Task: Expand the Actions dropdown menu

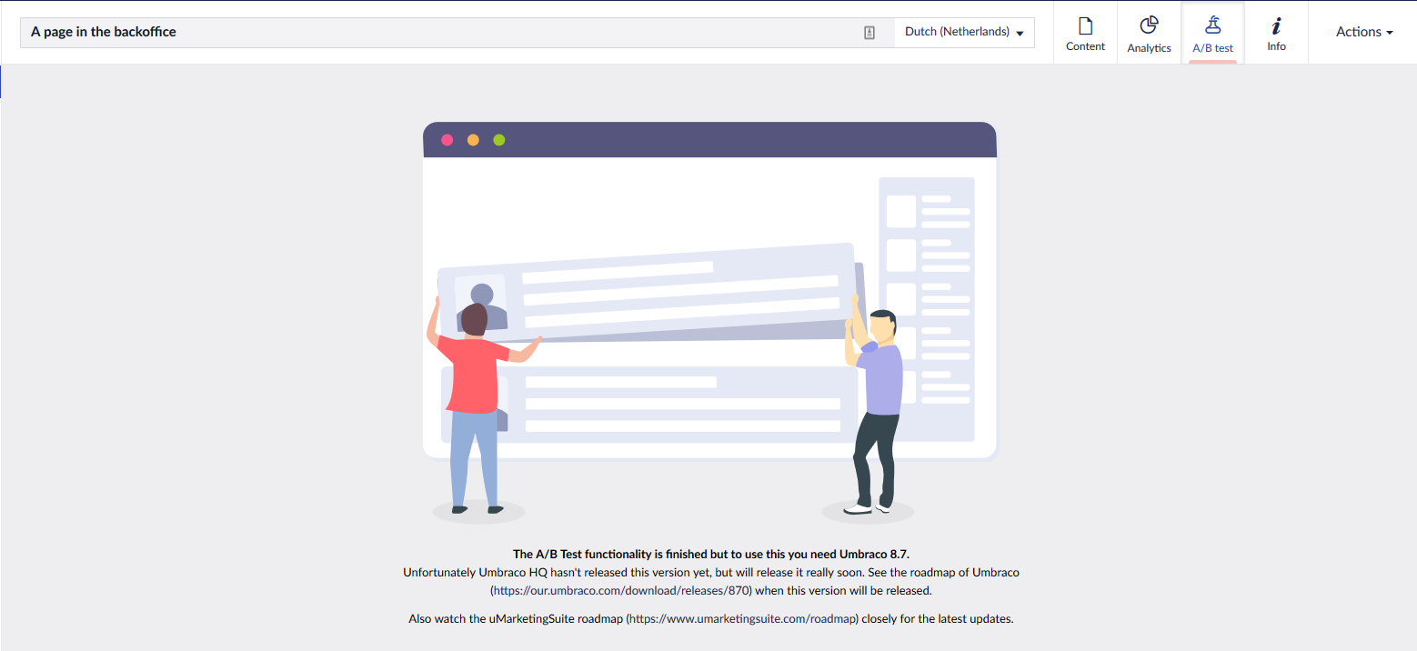Action: (1363, 32)
